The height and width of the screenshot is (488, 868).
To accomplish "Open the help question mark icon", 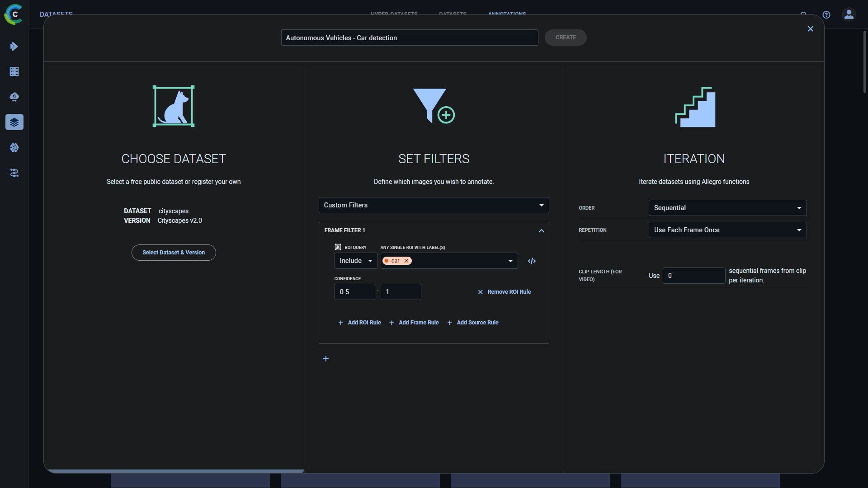I will [826, 14].
